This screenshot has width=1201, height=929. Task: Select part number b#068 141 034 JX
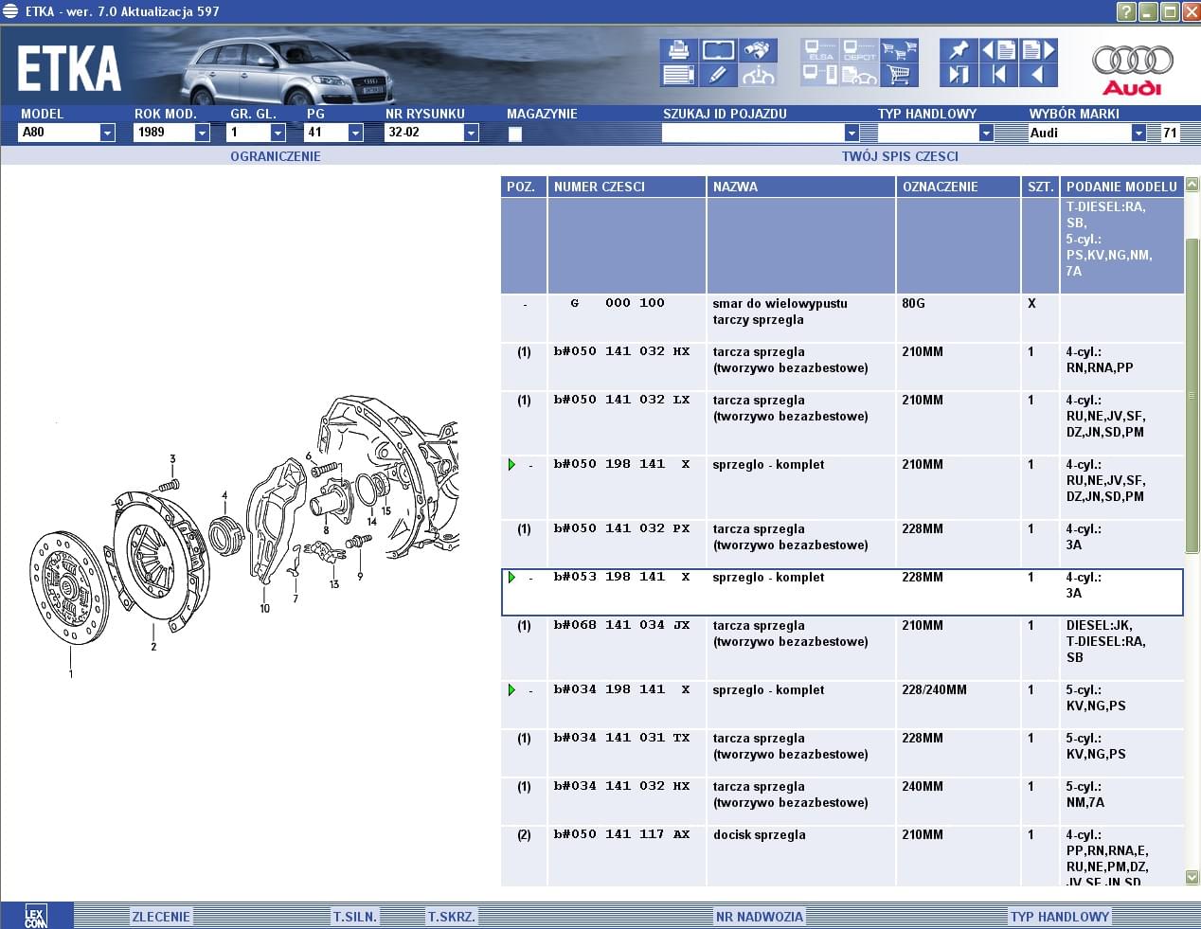[x=621, y=625]
